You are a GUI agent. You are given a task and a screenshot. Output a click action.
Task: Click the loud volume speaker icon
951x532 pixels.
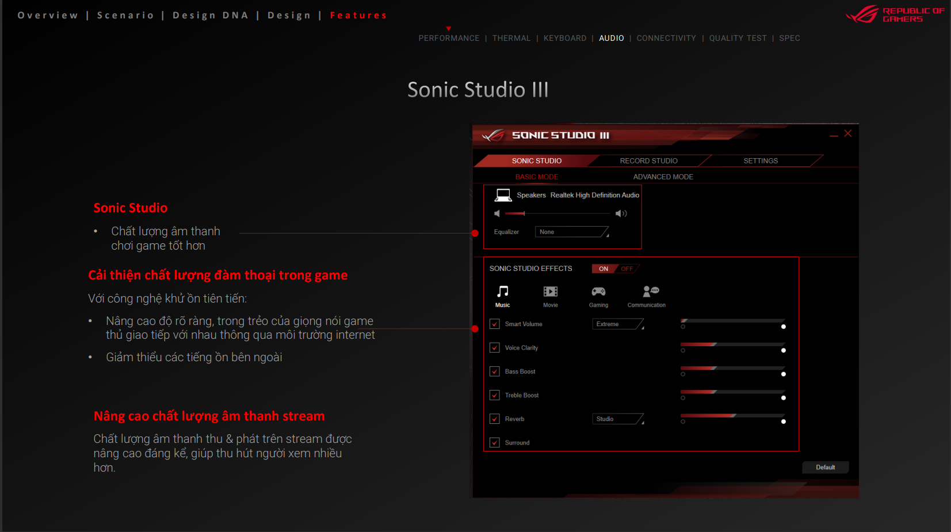pyautogui.click(x=621, y=213)
